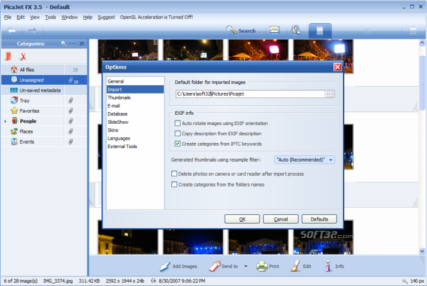Click the Send to button
This screenshot has height=286, width=427.
pyautogui.click(x=223, y=266)
